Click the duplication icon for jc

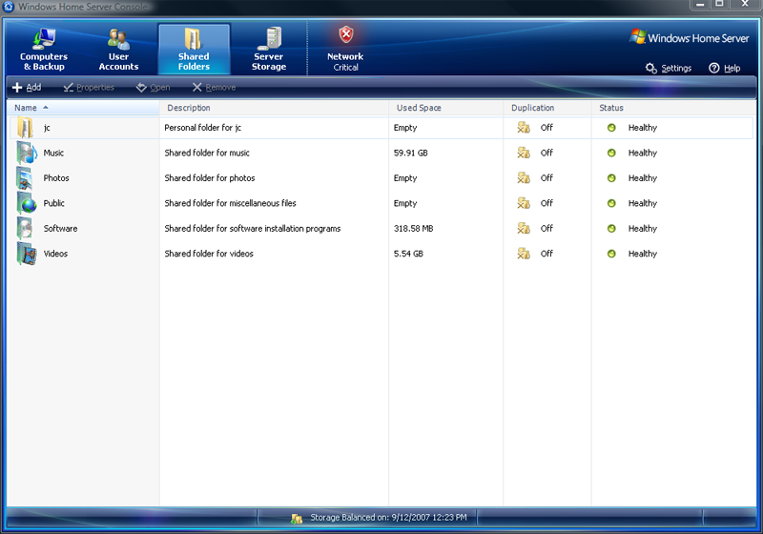524,128
